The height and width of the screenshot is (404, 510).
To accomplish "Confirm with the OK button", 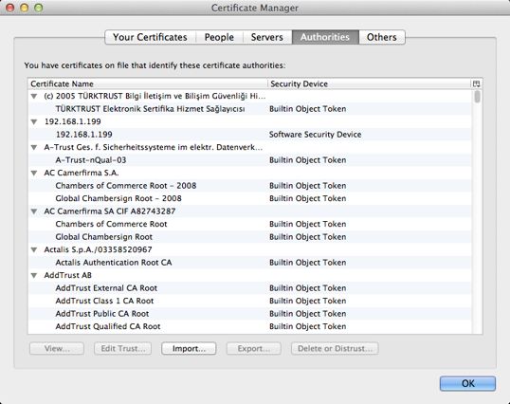I will 467,383.
